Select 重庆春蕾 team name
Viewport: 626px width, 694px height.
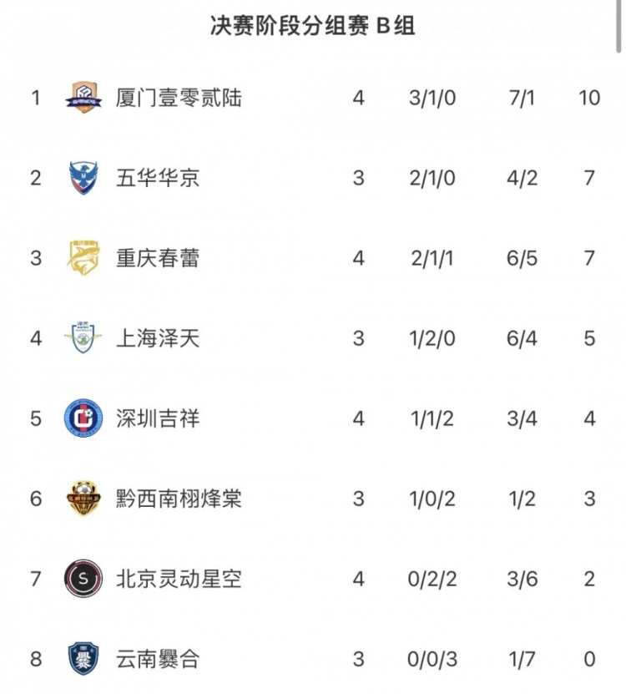(x=158, y=258)
